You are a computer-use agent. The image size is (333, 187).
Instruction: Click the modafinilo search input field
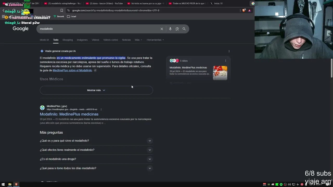[99, 29]
